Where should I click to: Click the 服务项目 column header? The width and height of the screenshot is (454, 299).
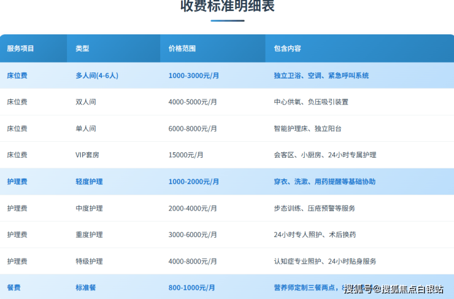20,49
